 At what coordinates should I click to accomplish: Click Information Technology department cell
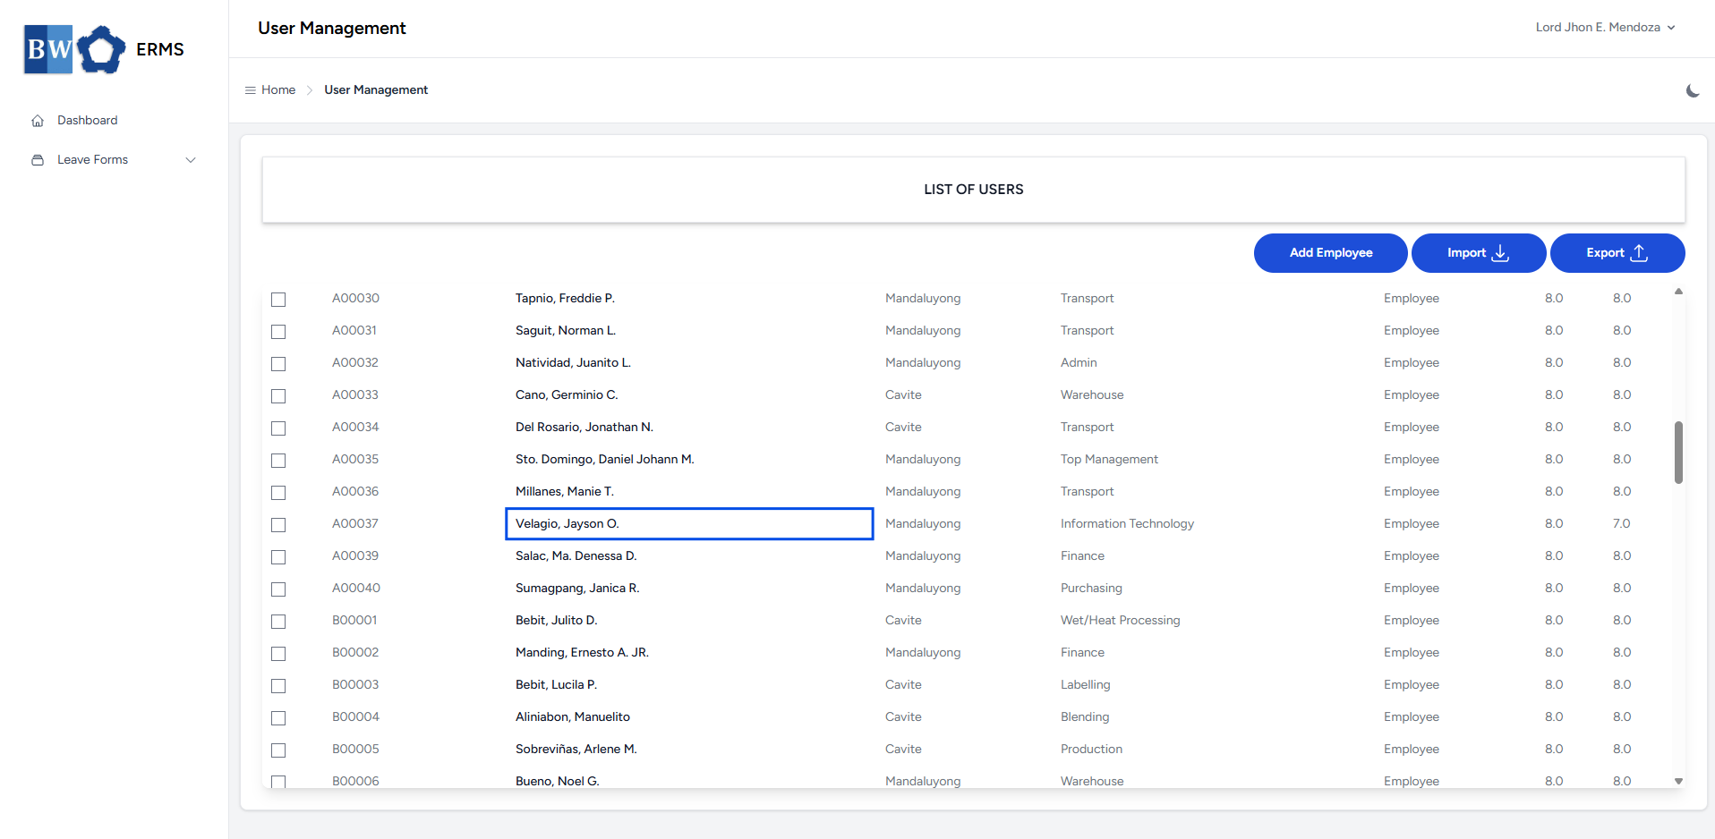coord(1127,524)
